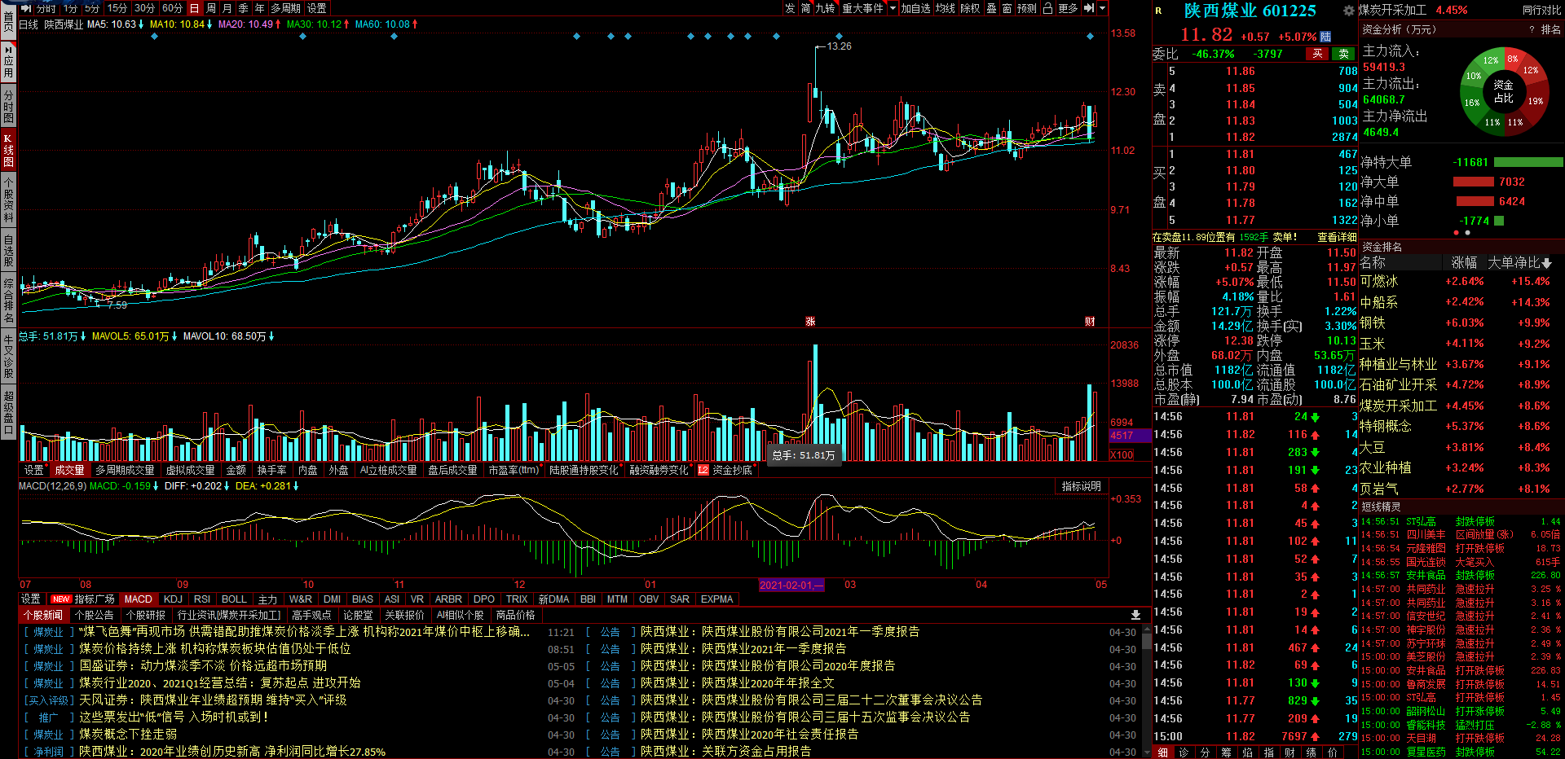Open the 多周期 period menu
This screenshot has width=1565, height=759.
(286, 8)
